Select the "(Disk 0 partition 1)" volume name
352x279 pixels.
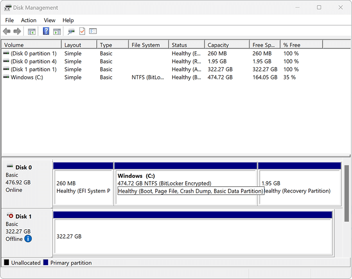(34, 54)
